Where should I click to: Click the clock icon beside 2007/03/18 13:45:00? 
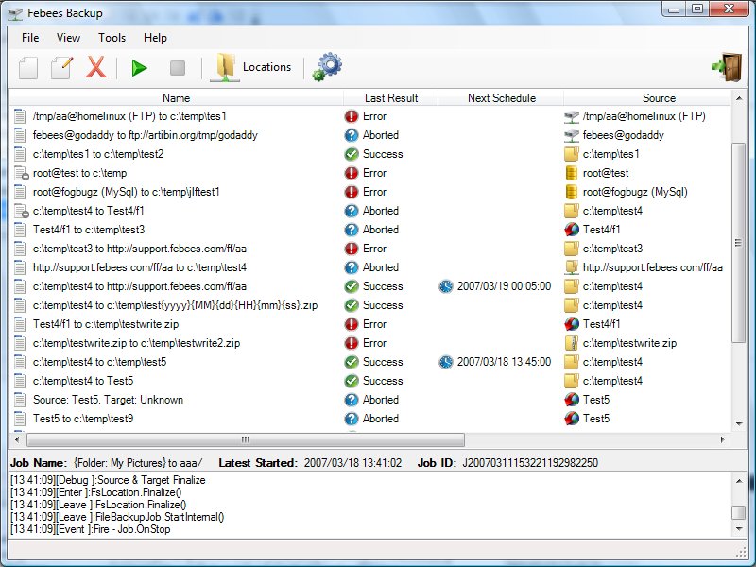click(446, 362)
